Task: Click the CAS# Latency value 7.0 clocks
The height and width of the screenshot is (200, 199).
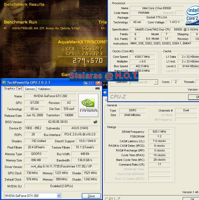Action: [159, 141]
